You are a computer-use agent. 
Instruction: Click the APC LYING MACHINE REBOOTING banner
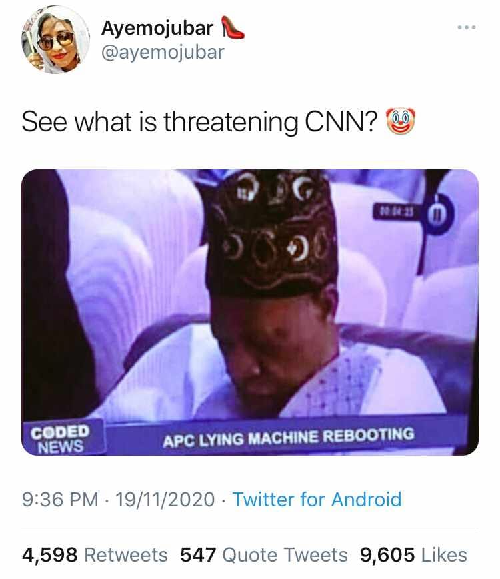pos(288,436)
